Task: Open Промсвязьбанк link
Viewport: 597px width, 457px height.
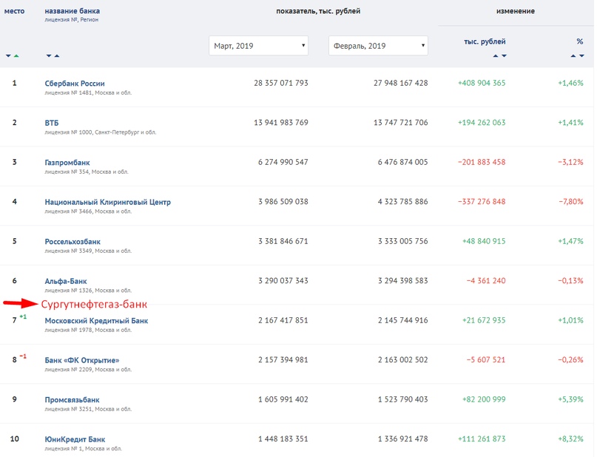Action: click(x=72, y=400)
